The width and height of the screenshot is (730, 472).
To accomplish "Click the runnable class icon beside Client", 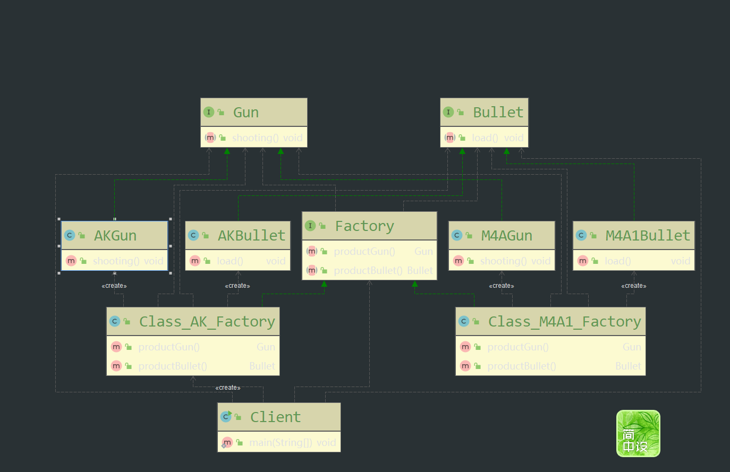I will coord(226,417).
